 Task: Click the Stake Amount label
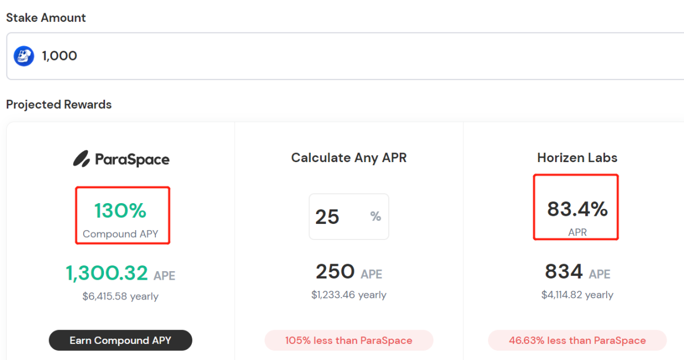click(x=46, y=18)
